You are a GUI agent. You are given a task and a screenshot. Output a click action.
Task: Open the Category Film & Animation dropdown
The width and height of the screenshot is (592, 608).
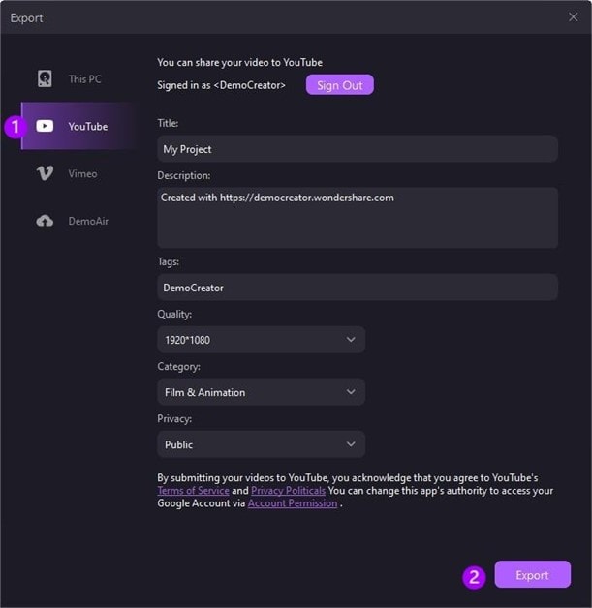tap(260, 392)
